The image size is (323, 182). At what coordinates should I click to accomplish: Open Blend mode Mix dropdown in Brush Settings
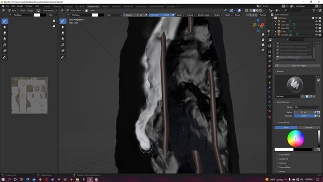(x=307, y=107)
